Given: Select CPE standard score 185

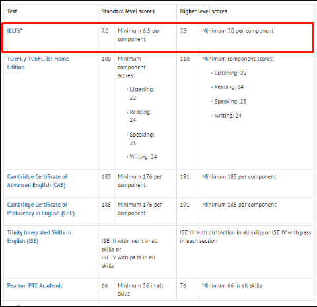Looking at the screenshot, I should tap(106, 205).
